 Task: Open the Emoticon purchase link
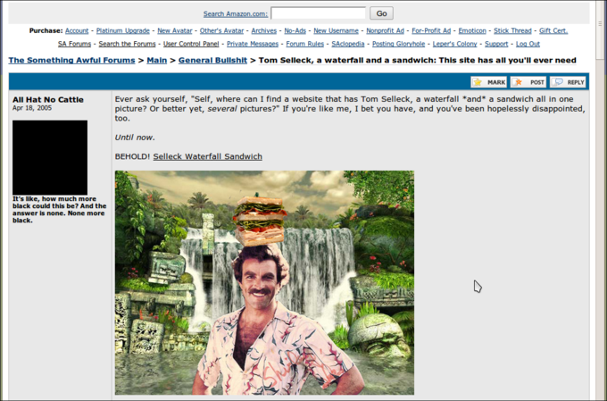pyautogui.click(x=472, y=30)
